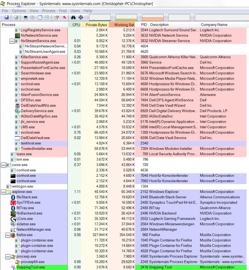Viewport: 249px width, 270px height.
Task: Collapse the NvStreamService.exe tree node
Action: [x=12, y=41]
